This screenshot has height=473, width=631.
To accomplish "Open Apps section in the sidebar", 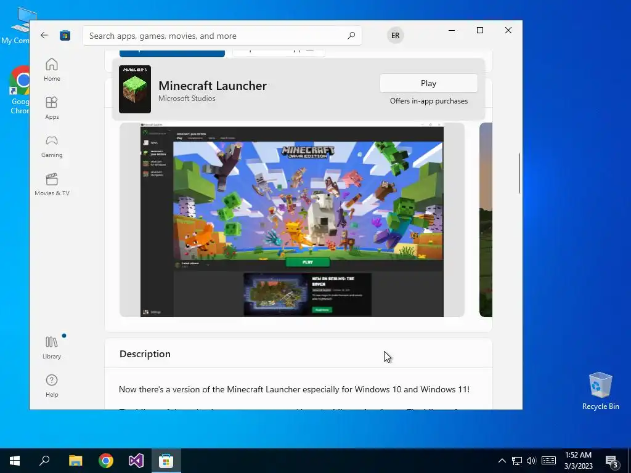I will (x=52, y=108).
